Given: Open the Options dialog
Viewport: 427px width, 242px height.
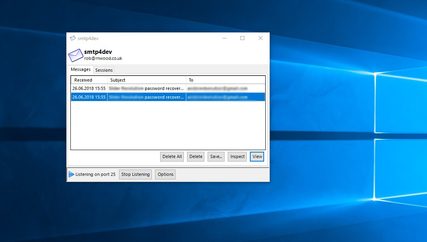Looking at the screenshot, I should [x=165, y=174].
